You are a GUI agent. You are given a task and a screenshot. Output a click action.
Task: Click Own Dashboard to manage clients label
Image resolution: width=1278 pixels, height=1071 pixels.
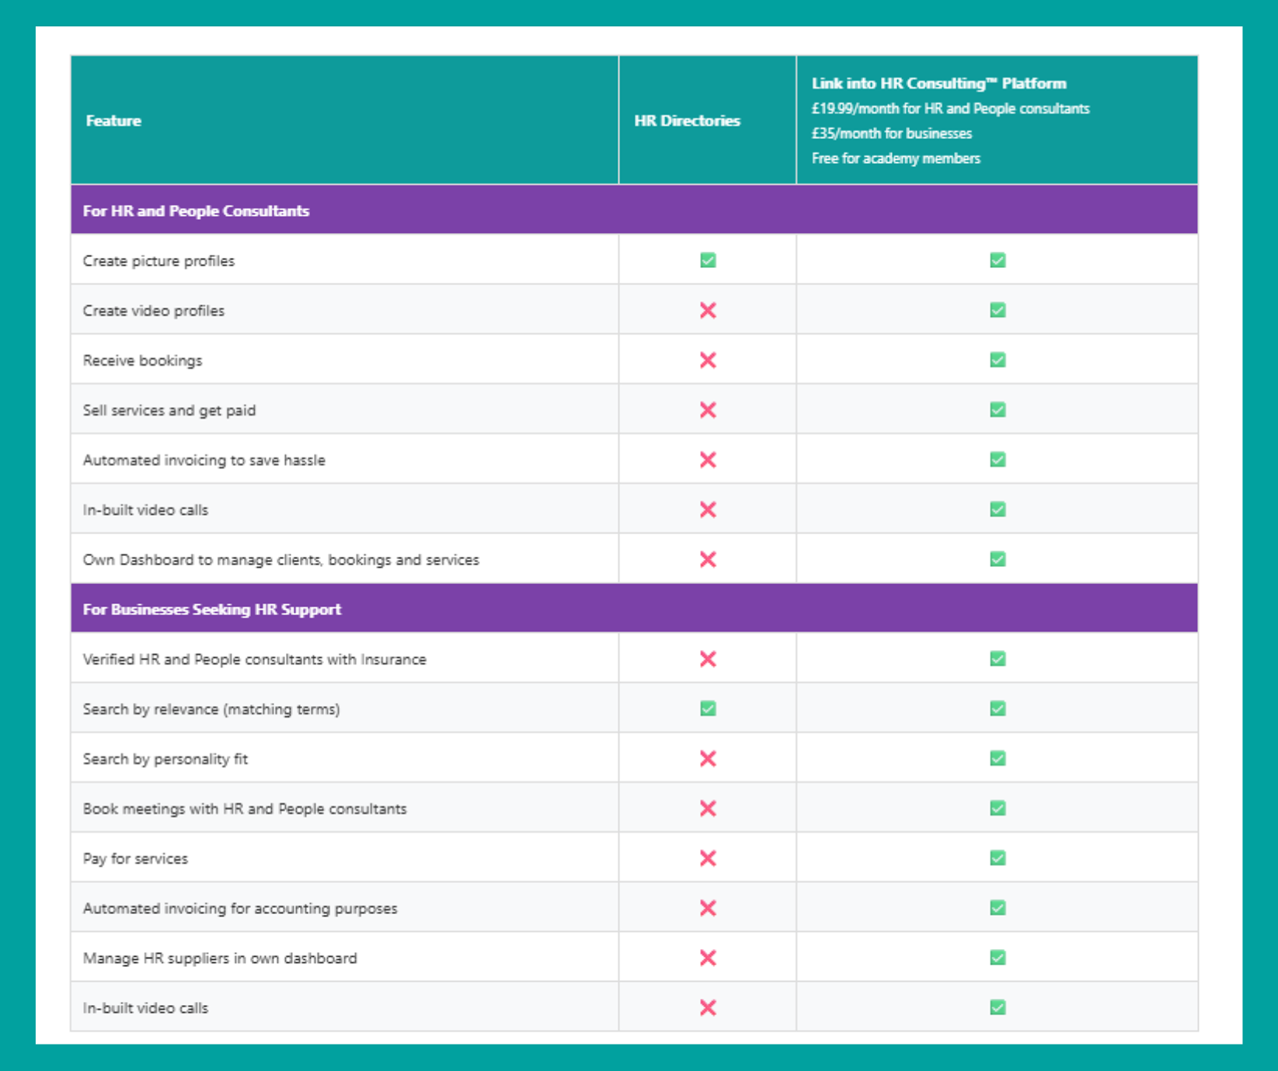click(x=281, y=560)
